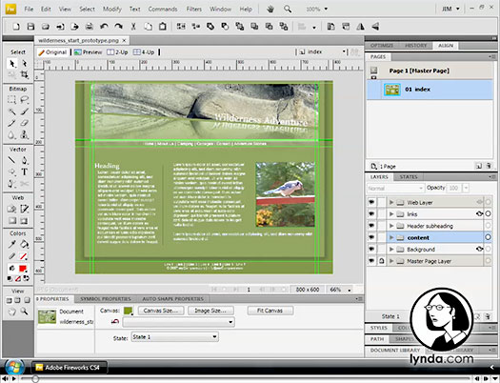
Task: Click the Paste clipboard toolbar icon
Action: click(x=163, y=27)
